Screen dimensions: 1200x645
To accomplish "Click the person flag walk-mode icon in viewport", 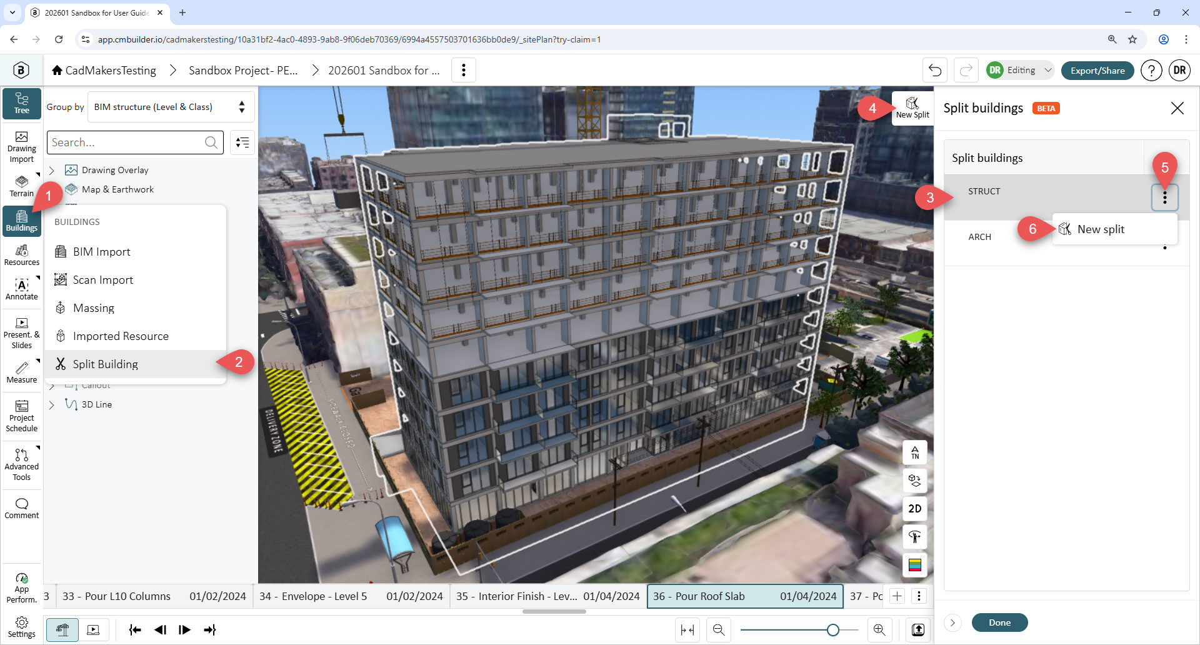I will tap(915, 537).
